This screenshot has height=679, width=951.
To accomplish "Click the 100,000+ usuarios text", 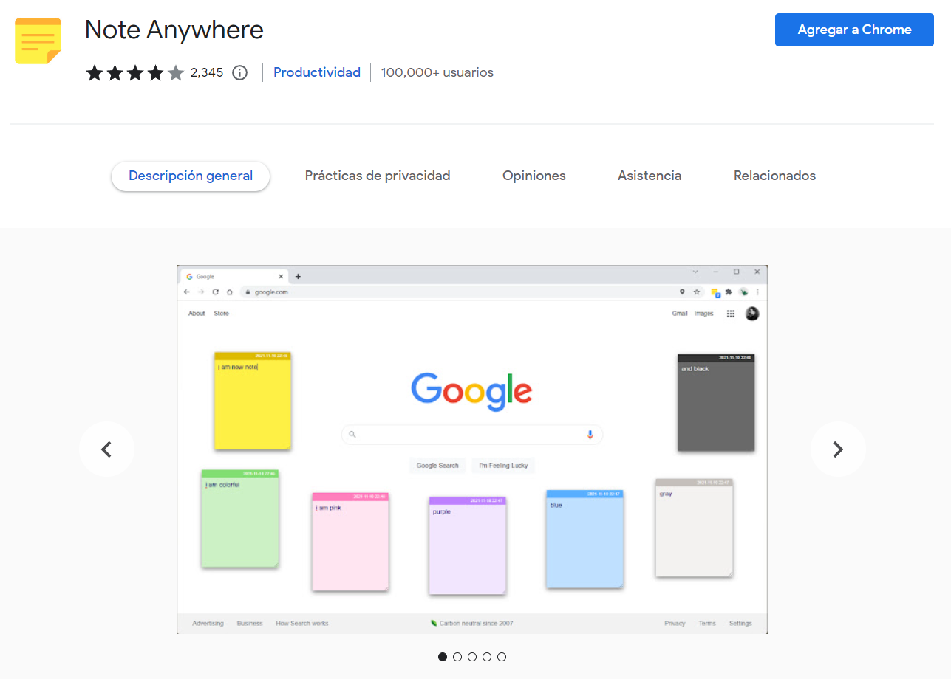I will (x=437, y=72).
